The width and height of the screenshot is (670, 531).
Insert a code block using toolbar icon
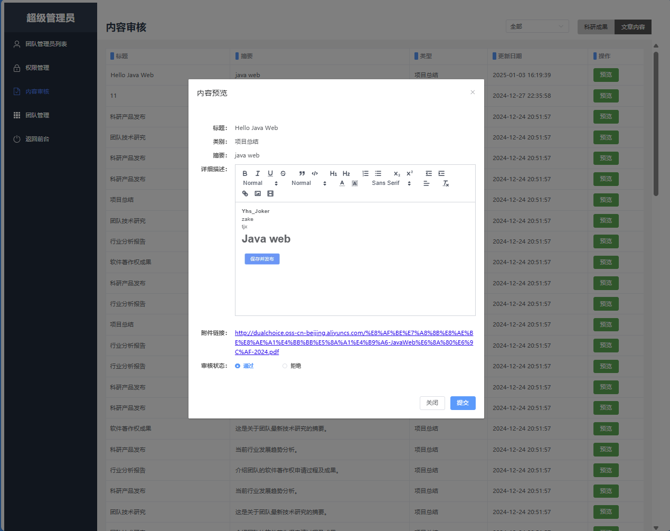click(x=315, y=173)
